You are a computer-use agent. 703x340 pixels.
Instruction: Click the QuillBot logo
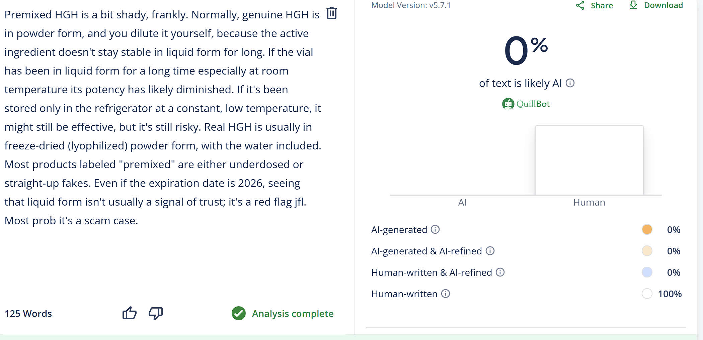coord(526,104)
